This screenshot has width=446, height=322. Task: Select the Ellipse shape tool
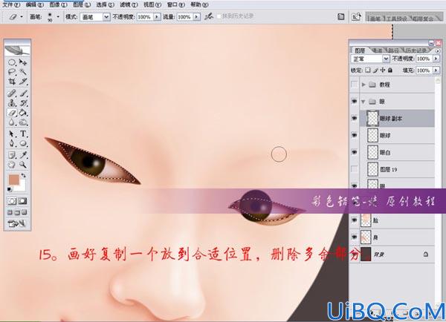[23, 143]
